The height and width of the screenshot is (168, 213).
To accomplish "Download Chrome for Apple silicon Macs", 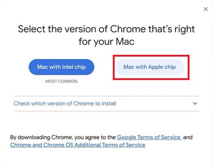I will click(150, 67).
